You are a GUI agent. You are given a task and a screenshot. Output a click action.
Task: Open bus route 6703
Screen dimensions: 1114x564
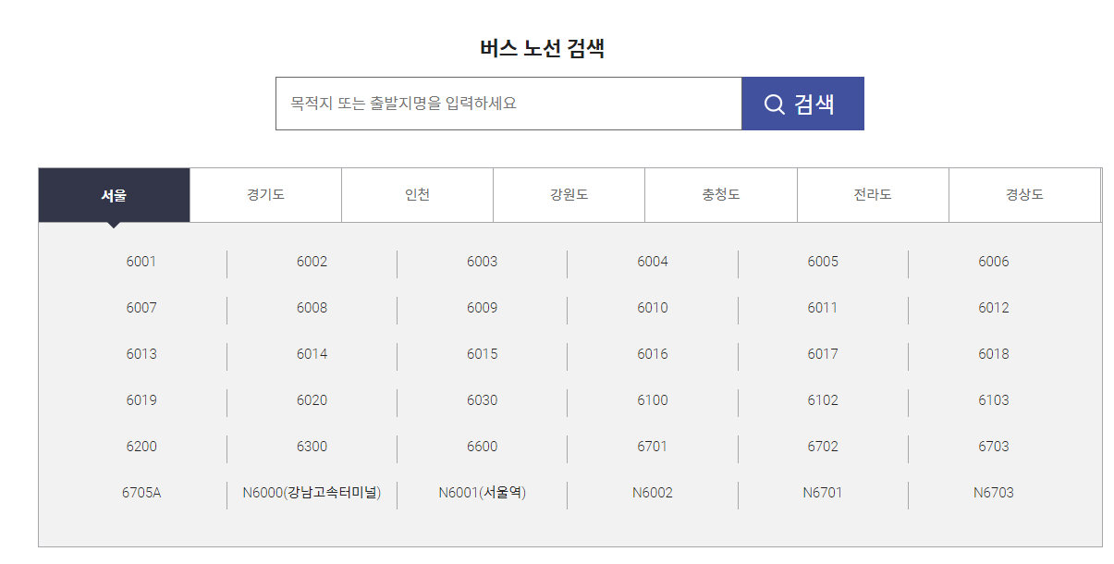994,447
